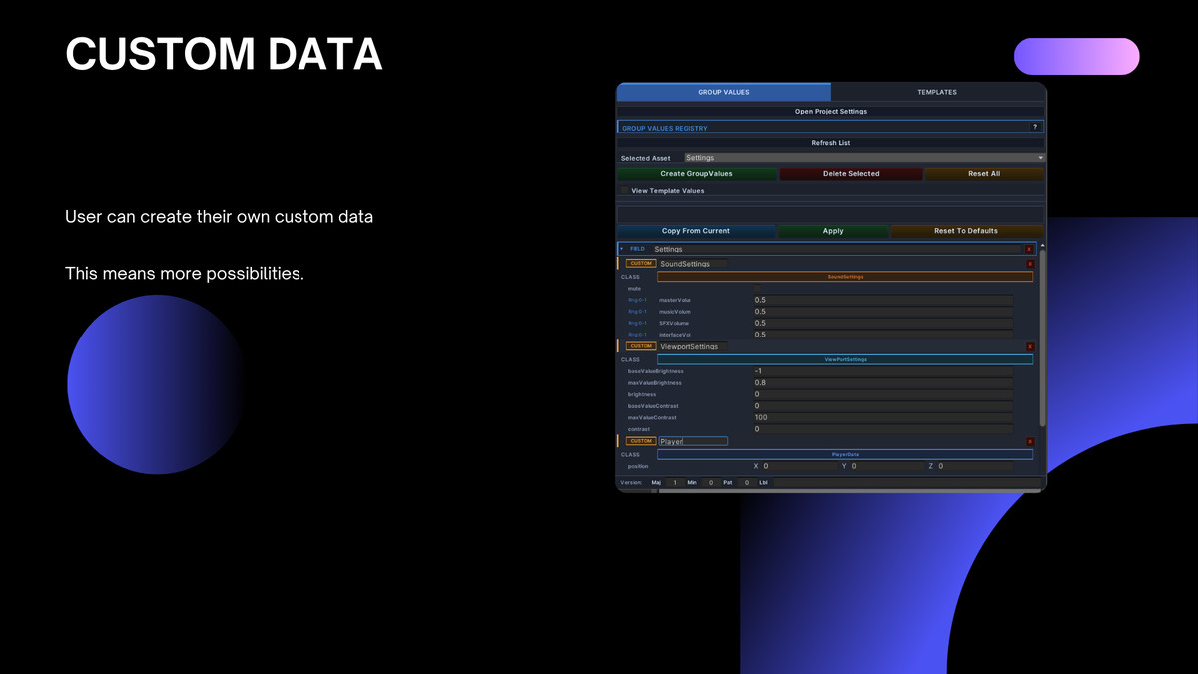Click the interfaceVol value field

click(x=884, y=335)
